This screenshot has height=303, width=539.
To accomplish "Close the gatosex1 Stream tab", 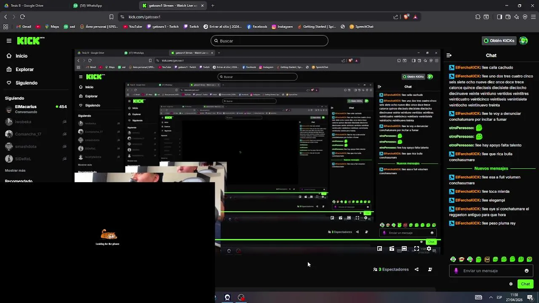I will (202, 5).
